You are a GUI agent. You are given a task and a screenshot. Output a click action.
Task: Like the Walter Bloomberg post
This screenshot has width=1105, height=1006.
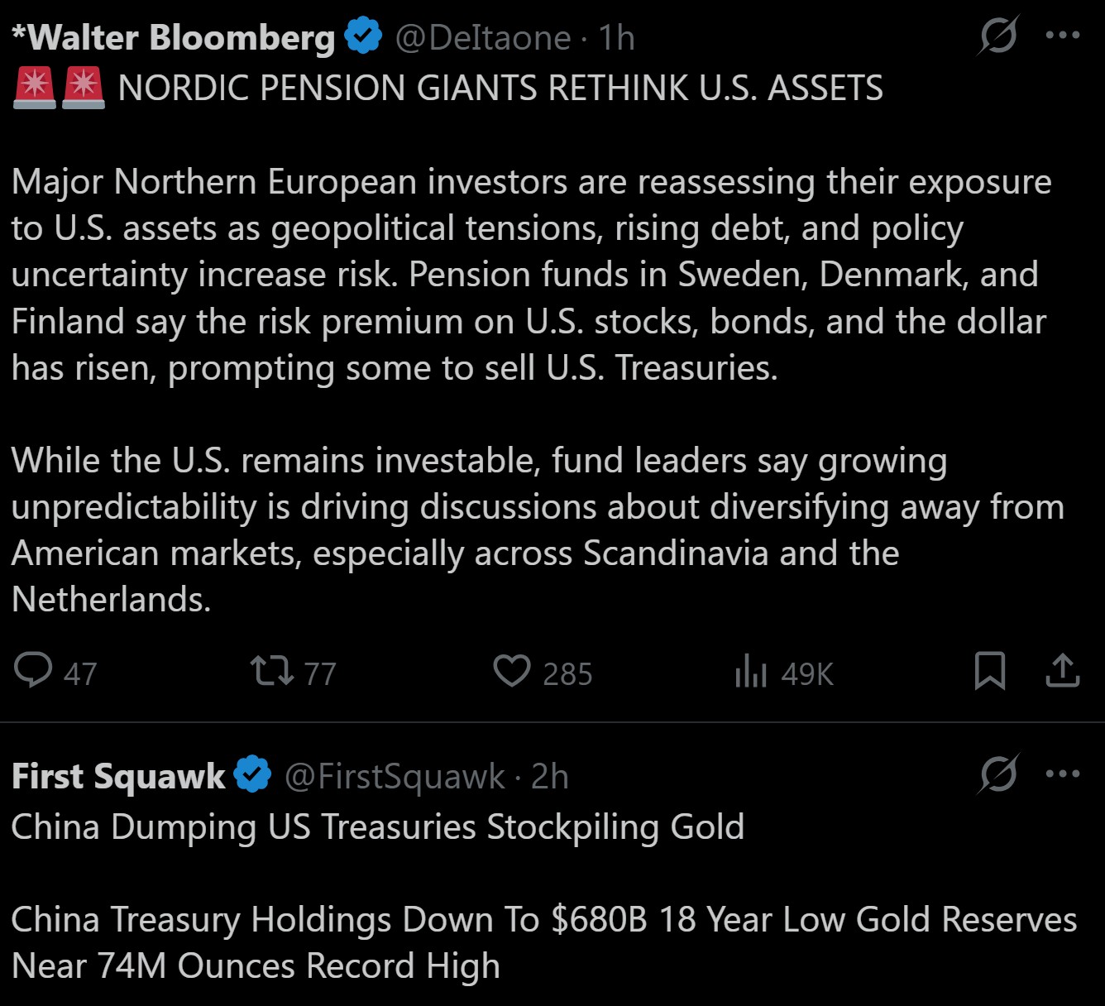point(512,671)
